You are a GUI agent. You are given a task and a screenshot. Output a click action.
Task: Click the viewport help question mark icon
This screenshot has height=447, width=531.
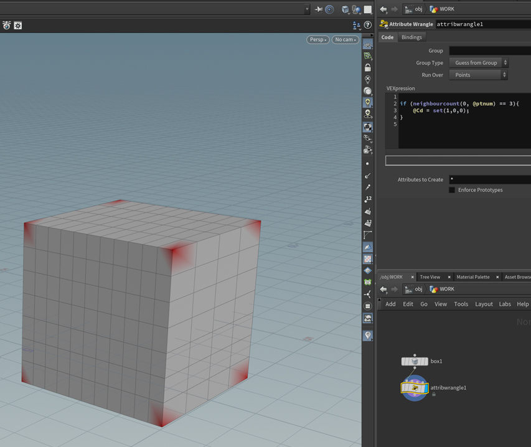[368, 26]
